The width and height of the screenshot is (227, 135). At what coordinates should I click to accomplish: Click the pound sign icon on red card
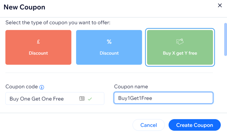tap(38, 42)
